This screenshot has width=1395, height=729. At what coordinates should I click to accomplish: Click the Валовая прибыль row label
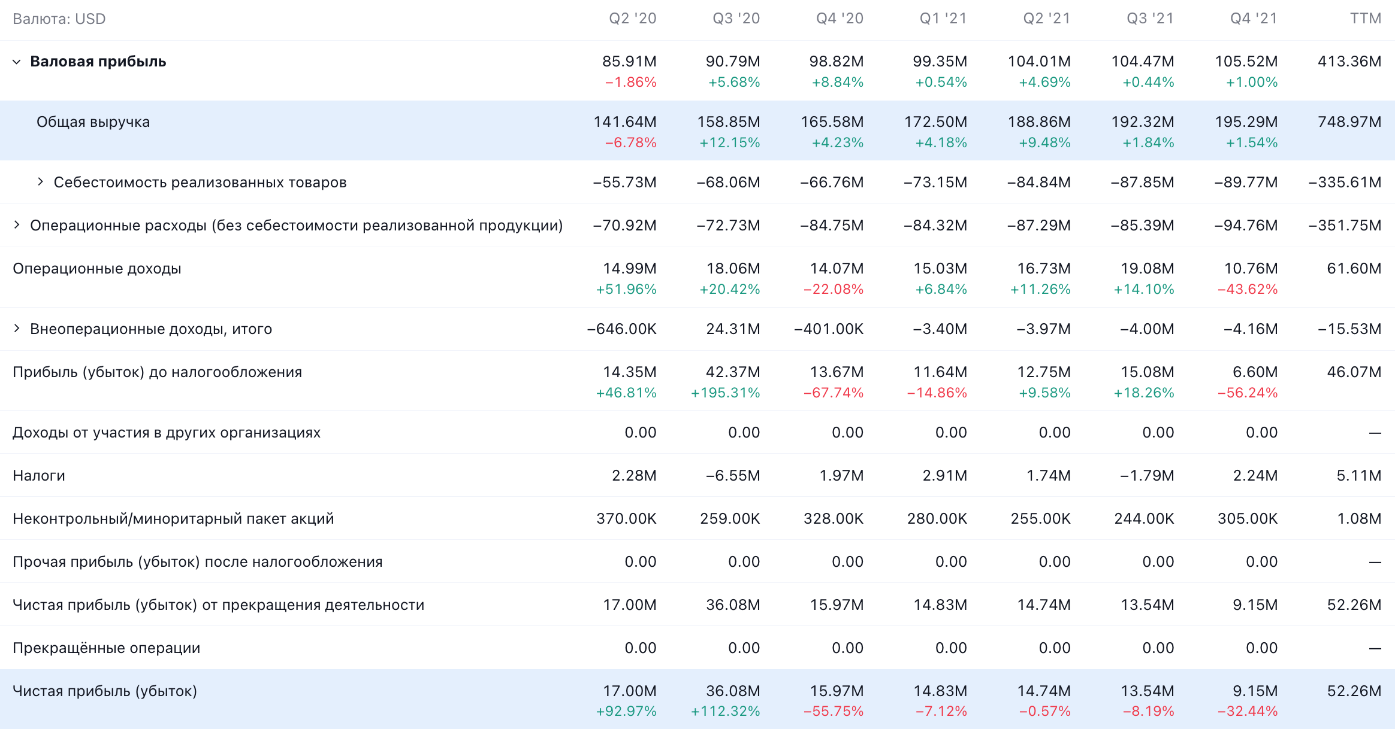pos(98,62)
